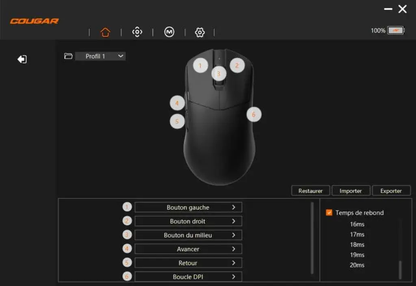Image resolution: width=416 pixels, height=286 pixels.
Task: Click the Restaurer button
Action: [310, 190]
